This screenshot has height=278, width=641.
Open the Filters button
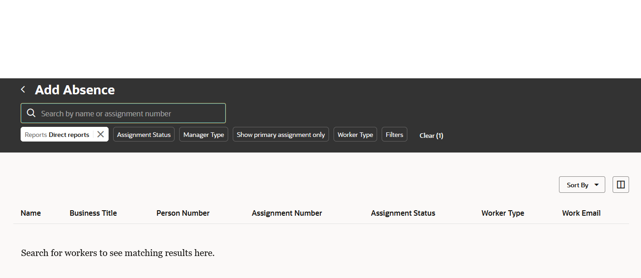pos(394,134)
